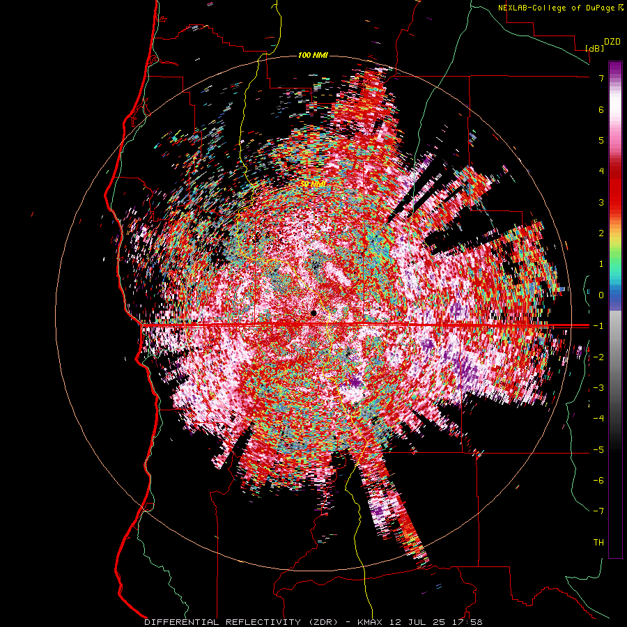Click the DZD product label above the scale
The height and width of the screenshot is (627, 627).
[612, 42]
